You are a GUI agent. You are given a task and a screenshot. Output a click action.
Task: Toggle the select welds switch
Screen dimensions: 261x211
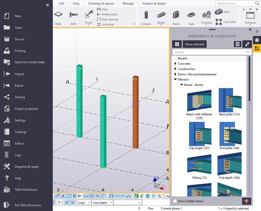coord(57,196)
